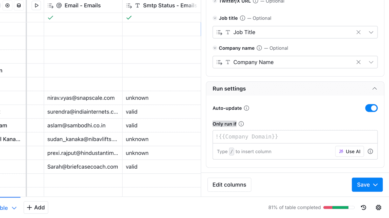Clear the Company Name field with X

pyautogui.click(x=358, y=62)
